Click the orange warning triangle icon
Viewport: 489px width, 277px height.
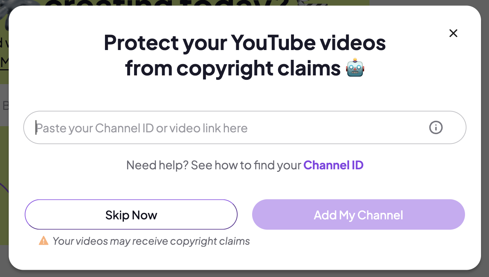pyautogui.click(x=44, y=241)
